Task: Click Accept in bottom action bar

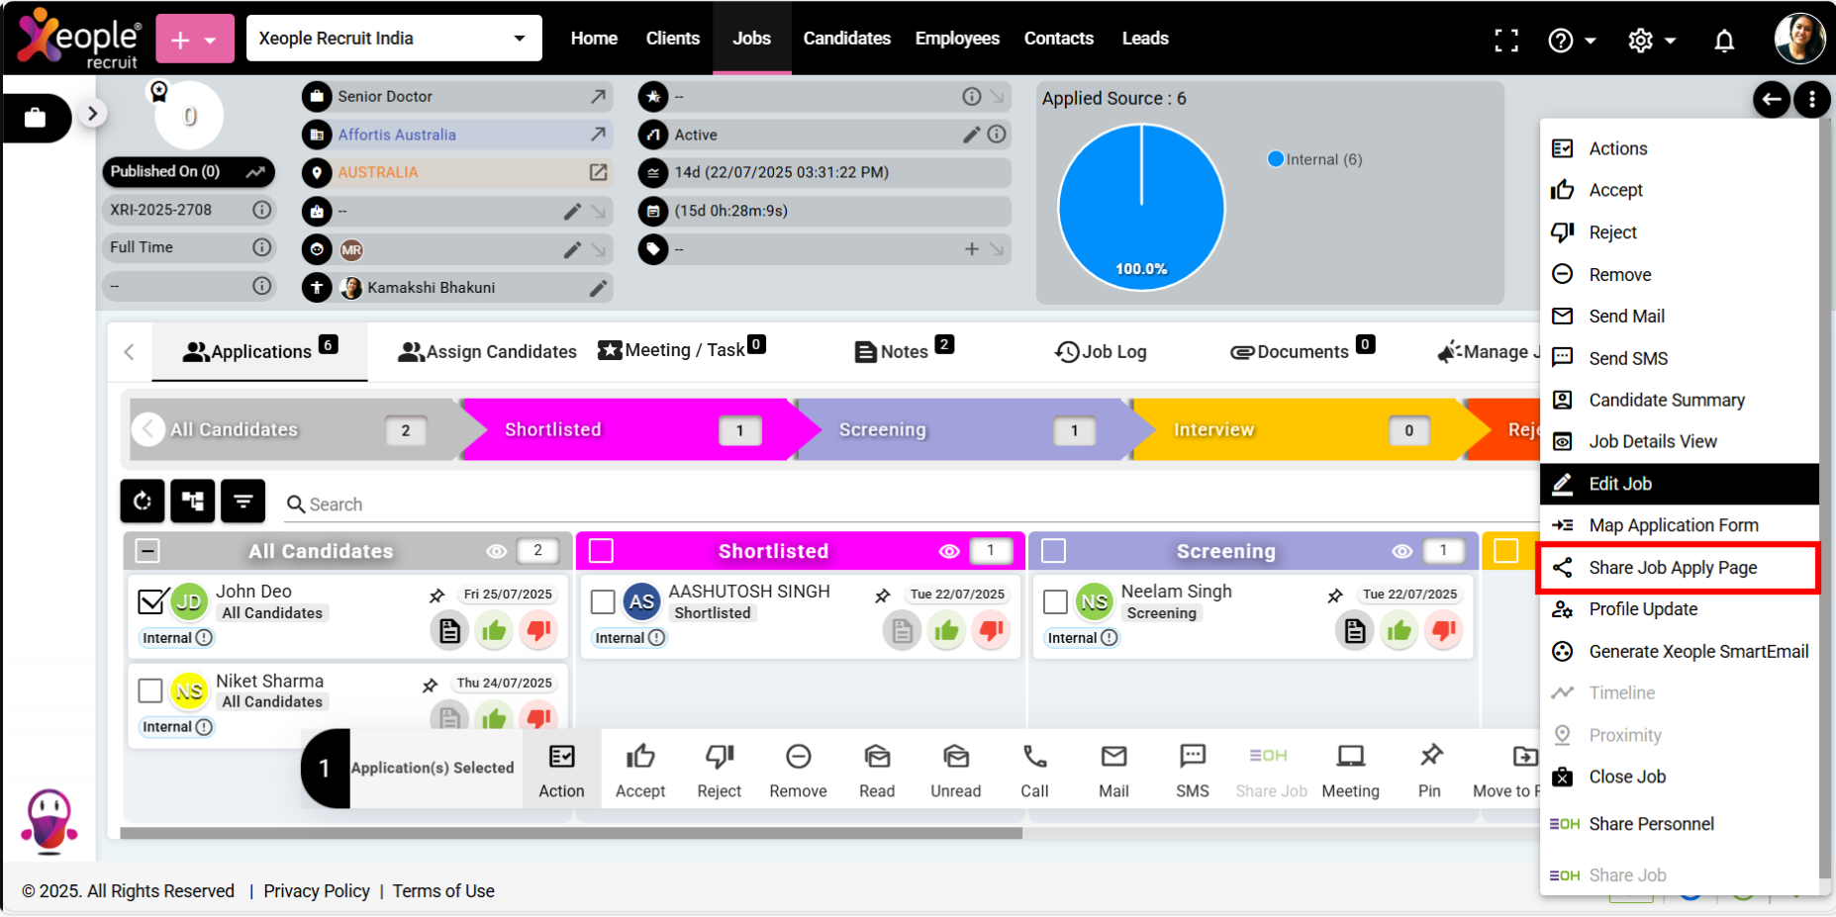Action: coord(640,770)
